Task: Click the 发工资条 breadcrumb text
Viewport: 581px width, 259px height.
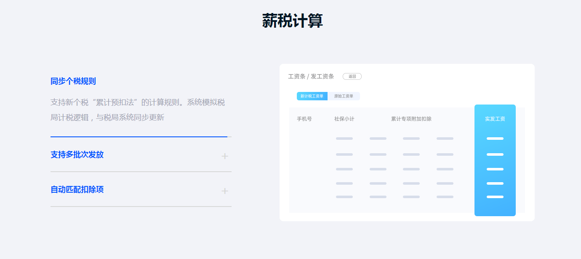Action: [x=322, y=76]
